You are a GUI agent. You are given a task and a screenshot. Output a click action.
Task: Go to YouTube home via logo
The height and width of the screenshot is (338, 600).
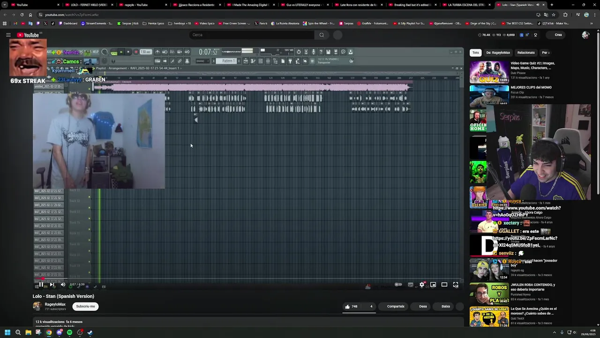tap(28, 35)
